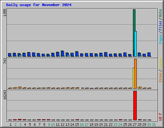Click the orange Sites bar on day 27

coord(135,74)
